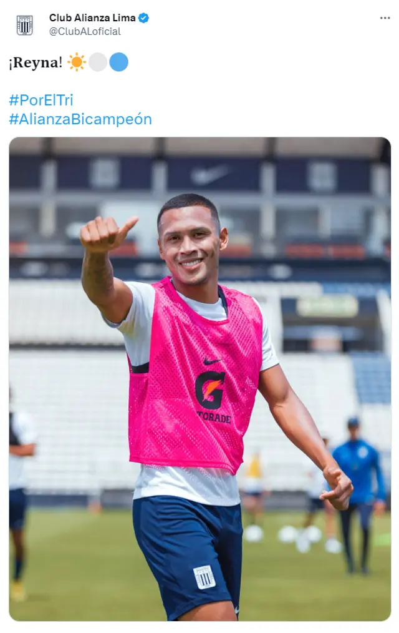The width and height of the screenshot is (399, 633).
Task: Click the Alianza Lima profile avatar
Action: (24, 25)
